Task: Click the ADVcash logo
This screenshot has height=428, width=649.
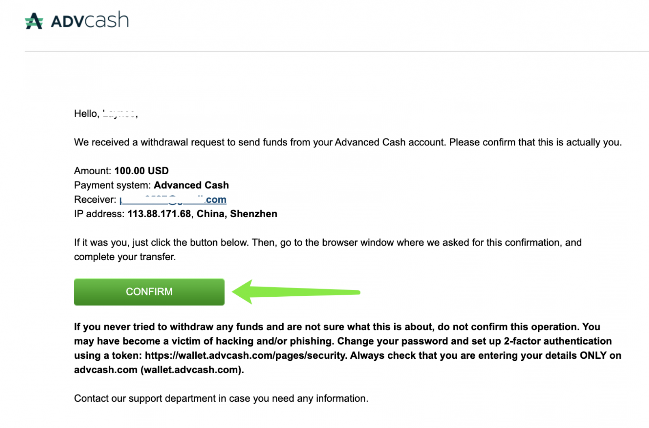Action: 77,20
